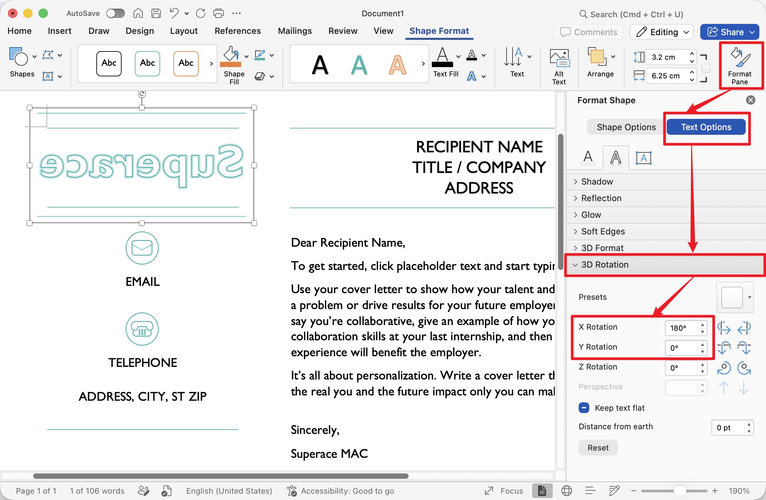Open the Design tab
This screenshot has width=766, height=500.
140,31
